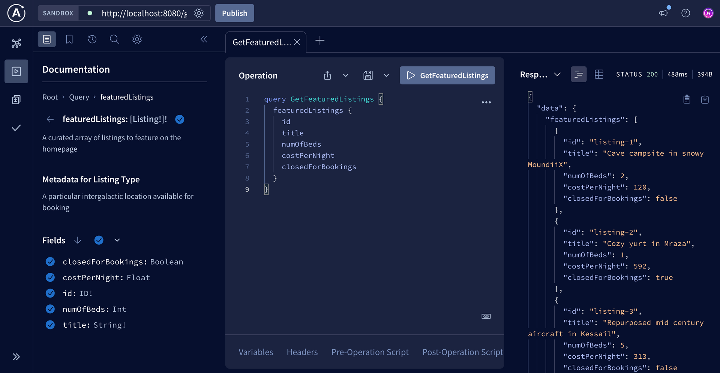Image resolution: width=720 pixels, height=373 pixels.
Task: Download the response JSON
Action: point(705,99)
